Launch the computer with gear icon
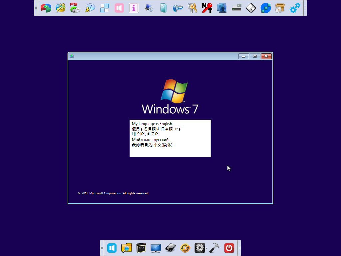 149,8
